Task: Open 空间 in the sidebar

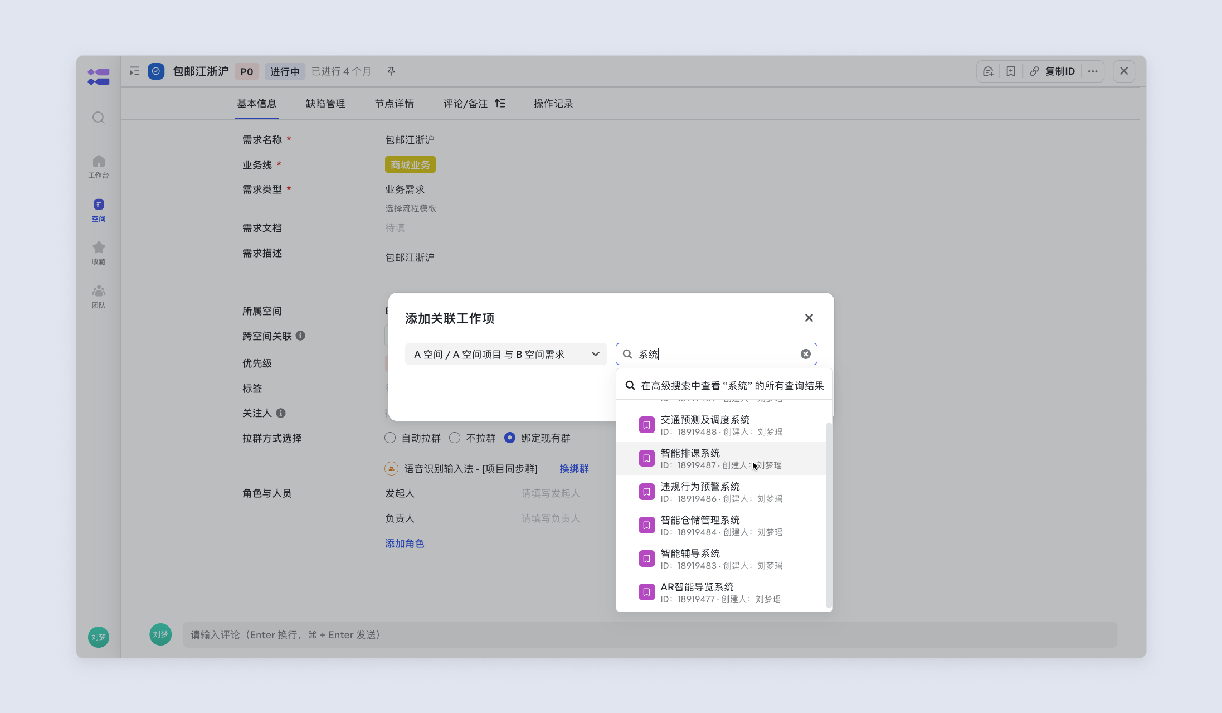Action: (98, 210)
